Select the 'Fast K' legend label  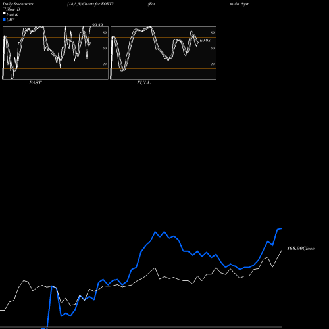pyautogui.click(x=13, y=14)
